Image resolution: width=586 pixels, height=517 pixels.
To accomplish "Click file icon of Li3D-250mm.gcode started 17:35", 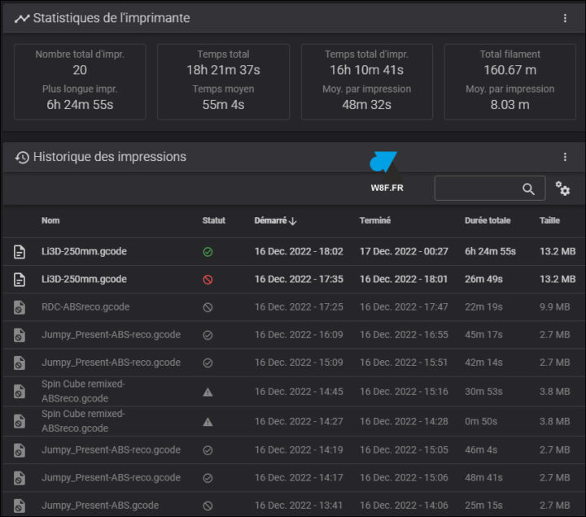I will [20, 279].
